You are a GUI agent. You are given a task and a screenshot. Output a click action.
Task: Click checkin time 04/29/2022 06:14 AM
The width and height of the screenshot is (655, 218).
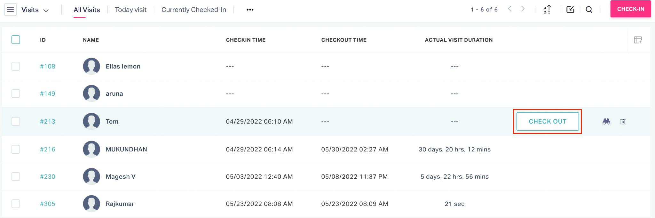259,149
